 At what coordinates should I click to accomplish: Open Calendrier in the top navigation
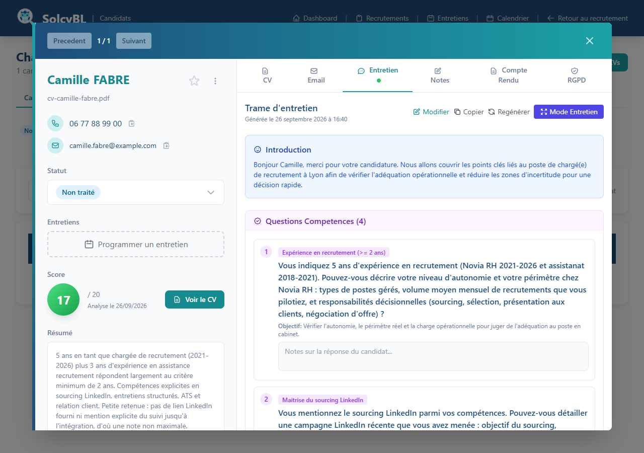click(x=508, y=18)
